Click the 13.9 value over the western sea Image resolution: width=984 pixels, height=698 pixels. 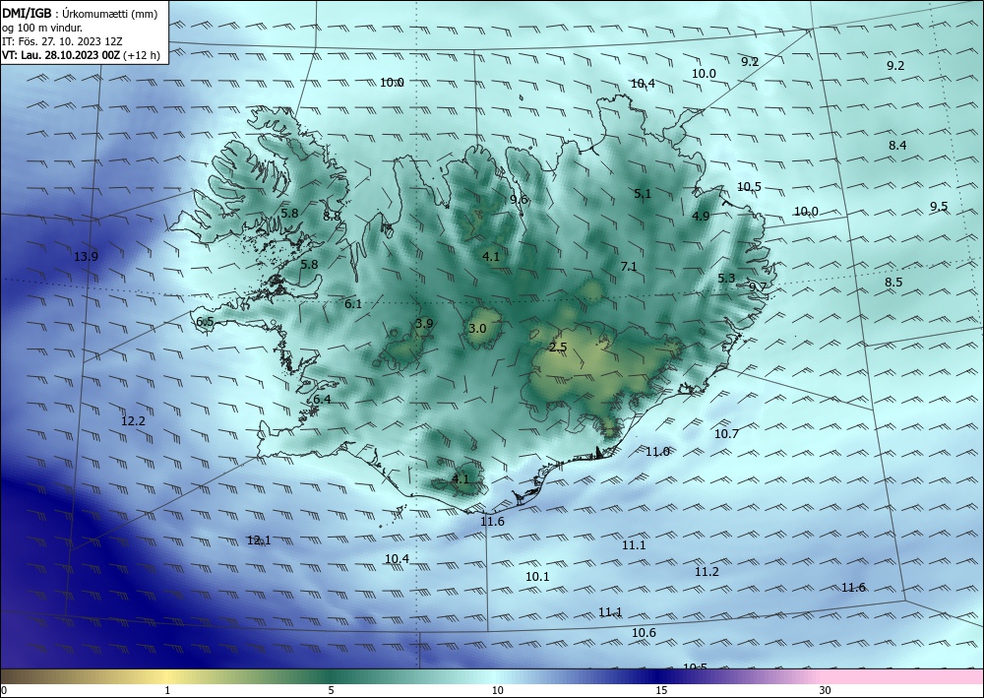pyautogui.click(x=86, y=256)
